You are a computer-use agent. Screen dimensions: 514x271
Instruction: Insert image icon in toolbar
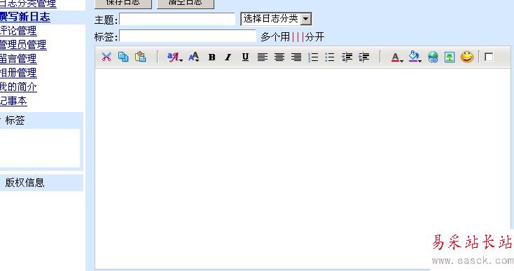[x=450, y=57]
